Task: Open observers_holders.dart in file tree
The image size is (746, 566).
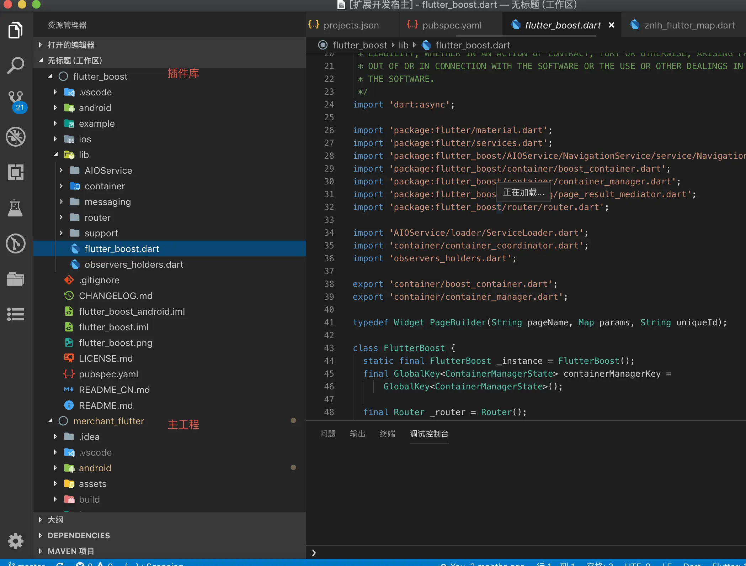Action: 134,264
